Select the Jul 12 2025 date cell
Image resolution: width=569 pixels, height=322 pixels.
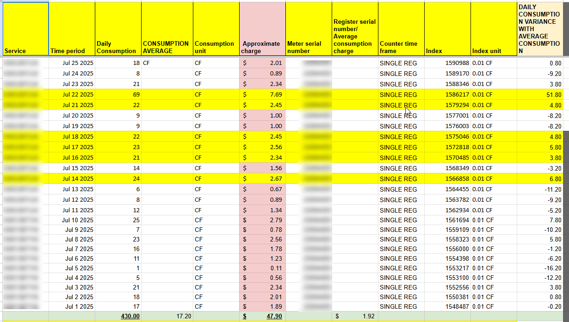coord(72,200)
